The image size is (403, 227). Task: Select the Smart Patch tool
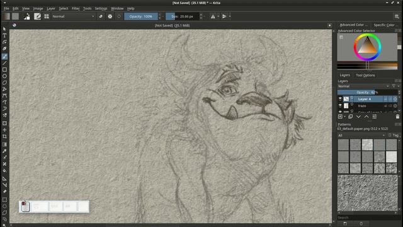coord(4,164)
